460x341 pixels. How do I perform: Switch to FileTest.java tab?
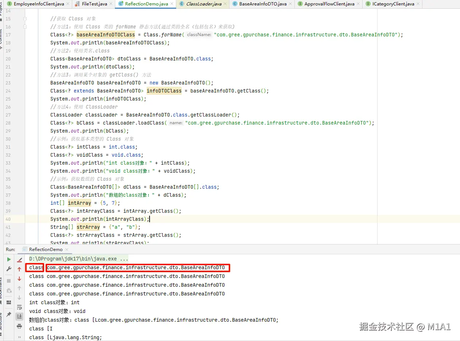pyautogui.click(x=94, y=4)
